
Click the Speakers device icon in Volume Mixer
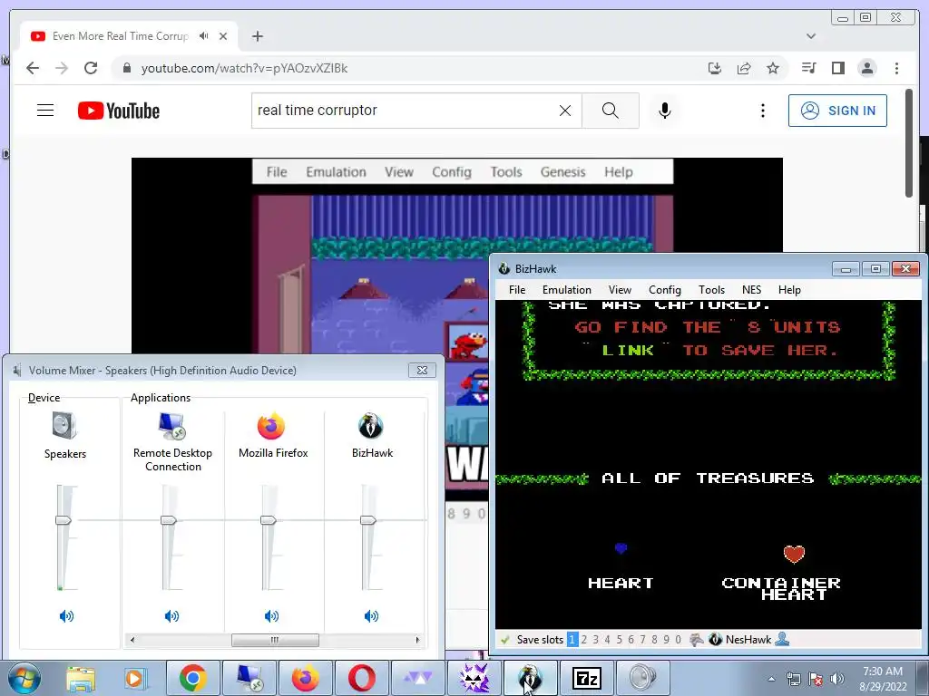64,426
